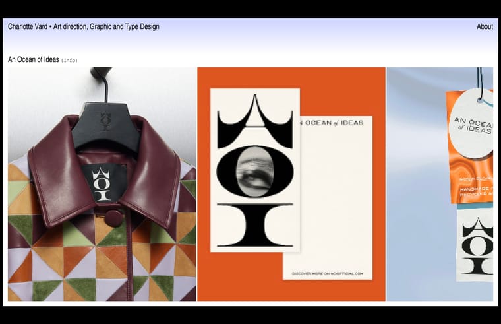Image resolution: width=501 pixels, height=324 pixels.
Task: Toggle the (info) label beside project title
Action: tap(69, 61)
